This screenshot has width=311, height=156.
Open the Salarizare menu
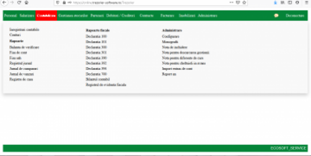27,16
